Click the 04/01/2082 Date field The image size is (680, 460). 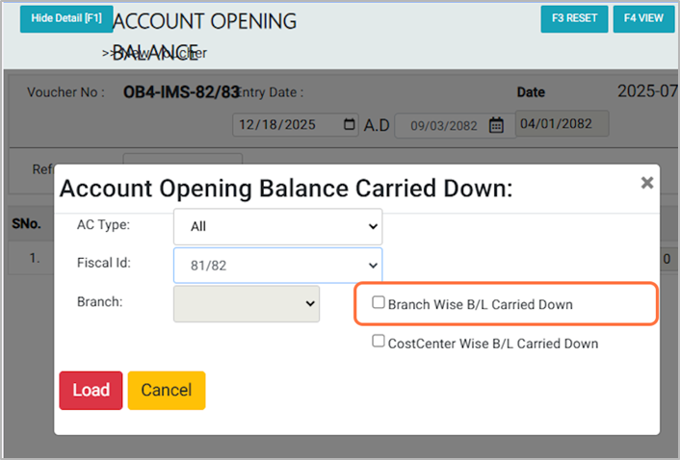click(x=562, y=124)
